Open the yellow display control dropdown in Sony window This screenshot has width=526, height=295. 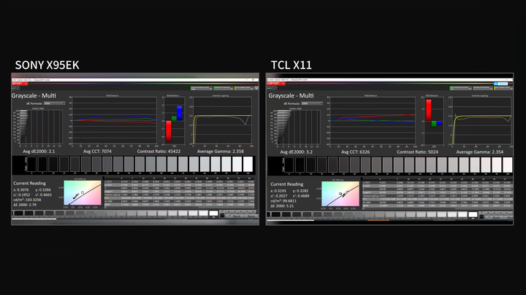[244, 88]
